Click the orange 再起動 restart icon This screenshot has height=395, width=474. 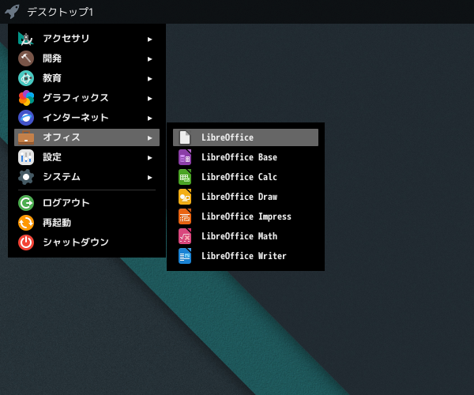pyautogui.click(x=26, y=223)
